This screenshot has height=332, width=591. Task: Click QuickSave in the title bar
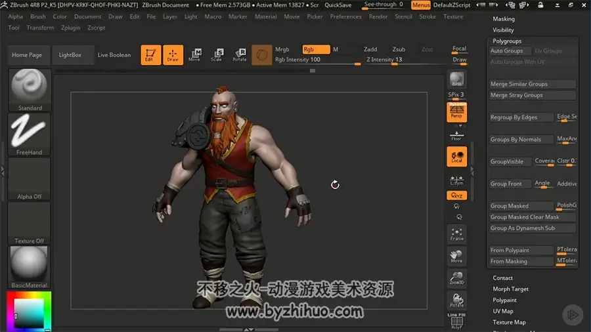pos(338,5)
